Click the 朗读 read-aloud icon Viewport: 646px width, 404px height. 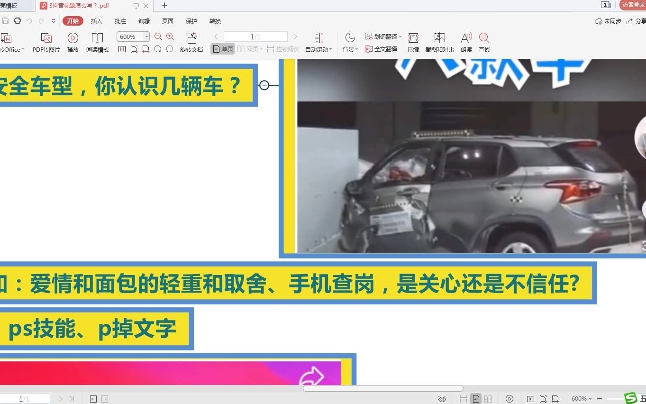[466, 38]
